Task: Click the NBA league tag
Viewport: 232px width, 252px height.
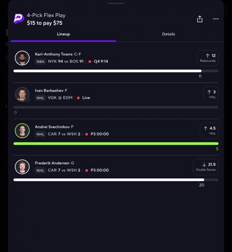Action: tap(40, 61)
